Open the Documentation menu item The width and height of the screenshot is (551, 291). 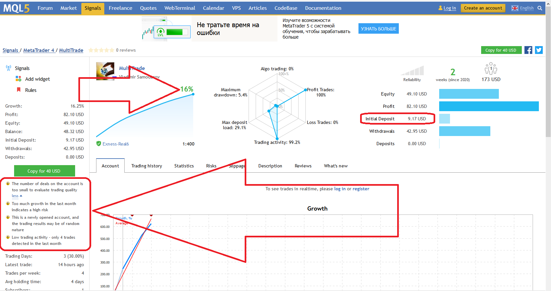pyautogui.click(x=323, y=8)
